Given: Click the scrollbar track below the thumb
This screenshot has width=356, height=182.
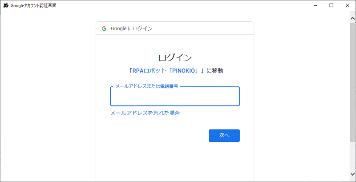Looking at the screenshot, I should (x=352, y=156).
